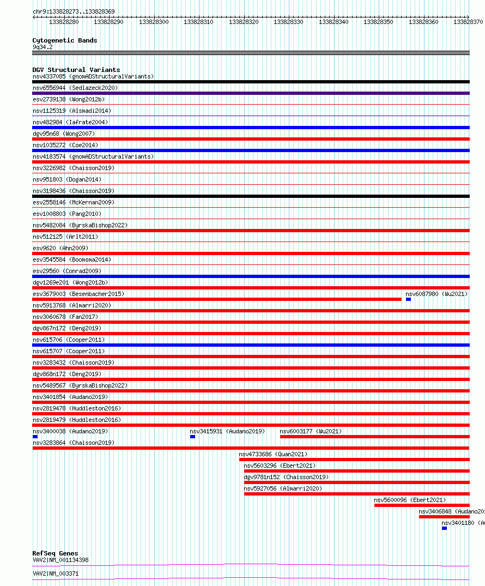Open dgv95n68 (Wong2007) variant
The image size is (485, 586).
click(64, 134)
